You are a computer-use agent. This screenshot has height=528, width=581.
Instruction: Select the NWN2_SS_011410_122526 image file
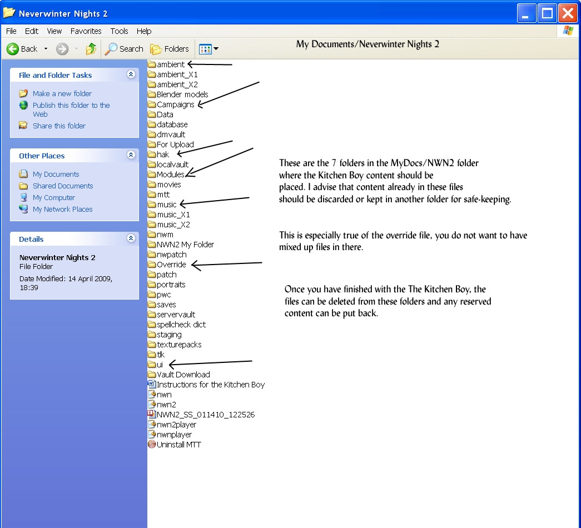205,415
